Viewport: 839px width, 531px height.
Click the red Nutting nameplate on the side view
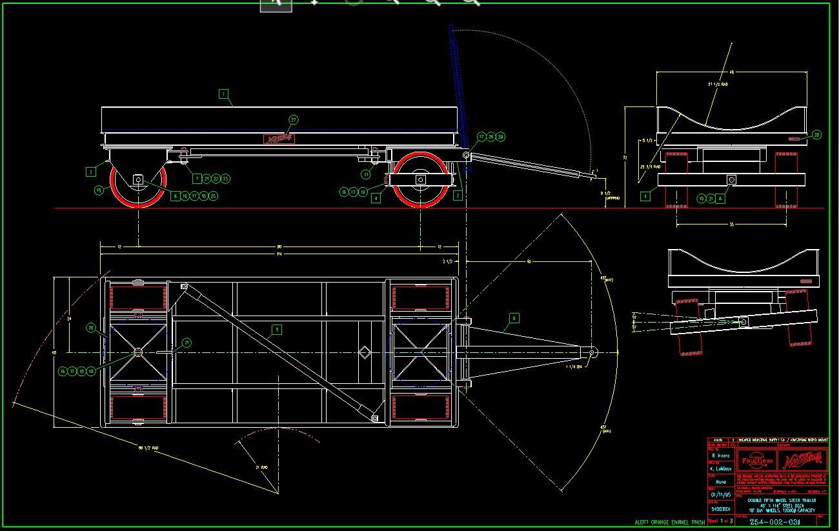279,139
